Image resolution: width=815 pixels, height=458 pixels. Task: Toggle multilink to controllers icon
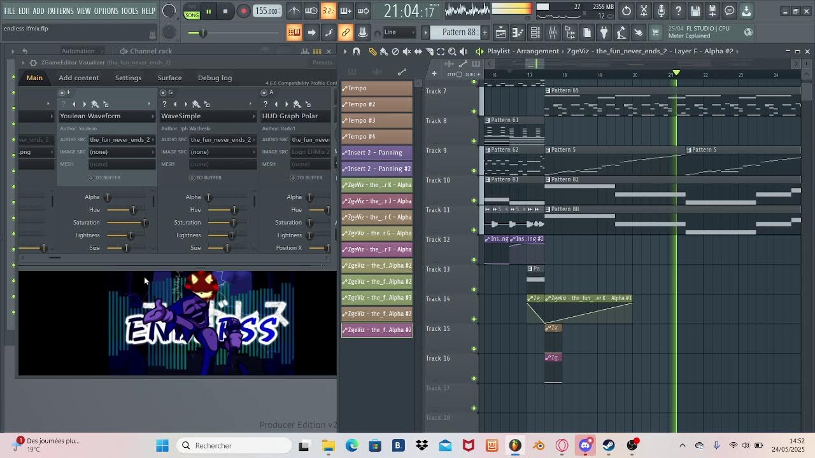coord(346,32)
